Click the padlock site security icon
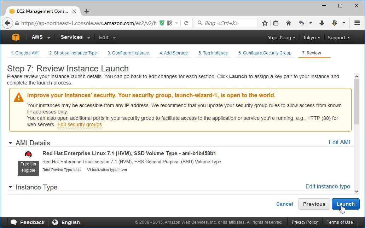The height and width of the screenshot is (228, 365). 17,23
